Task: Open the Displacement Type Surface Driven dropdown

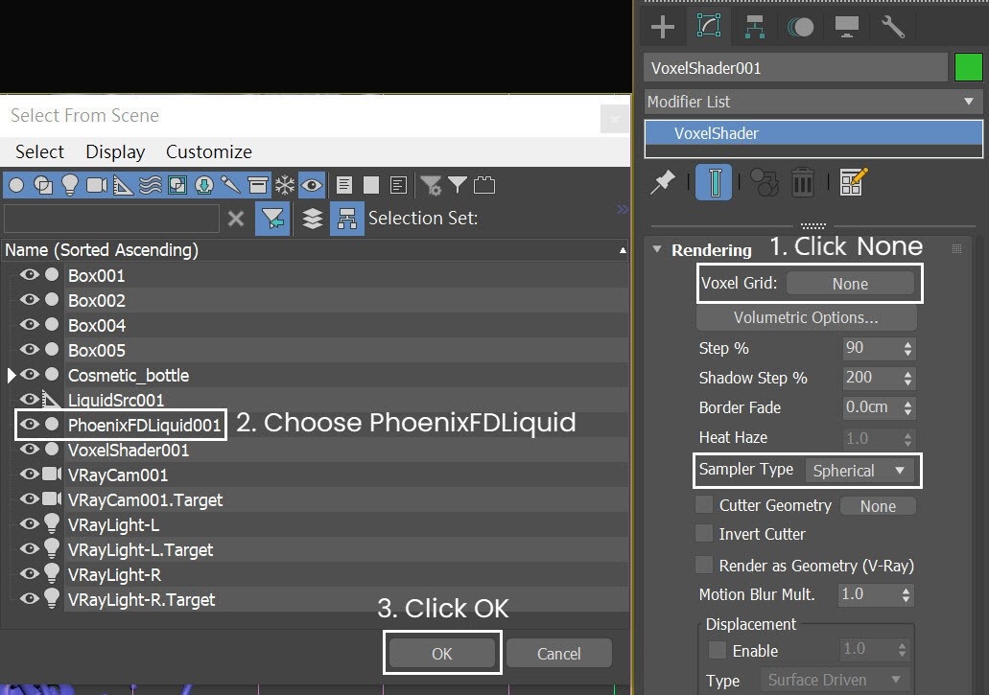Action: point(836,680)
